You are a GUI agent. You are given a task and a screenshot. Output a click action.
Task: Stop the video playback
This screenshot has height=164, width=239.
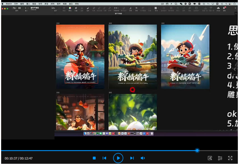(94, 158)
